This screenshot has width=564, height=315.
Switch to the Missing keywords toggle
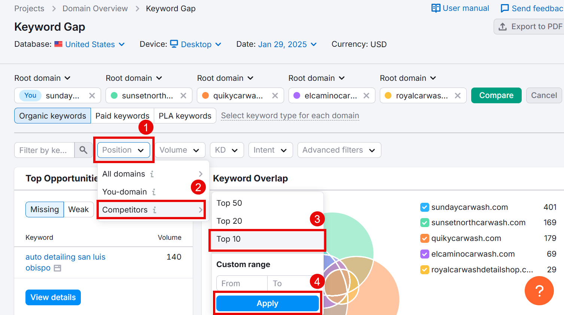point(45,210)
